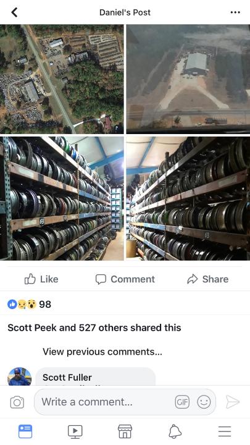Go back using the back arrow

(x=14, y=12)
